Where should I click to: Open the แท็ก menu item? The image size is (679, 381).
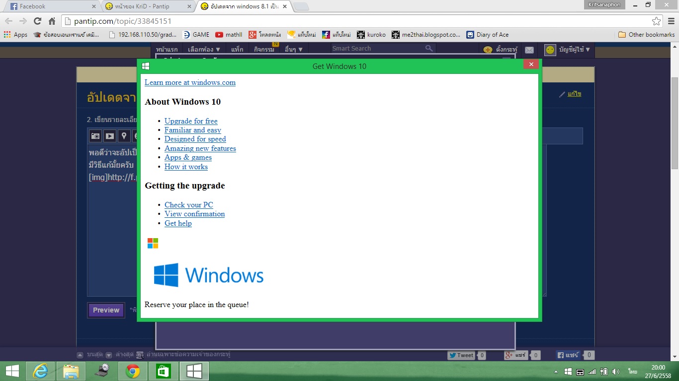click(238, 50)
